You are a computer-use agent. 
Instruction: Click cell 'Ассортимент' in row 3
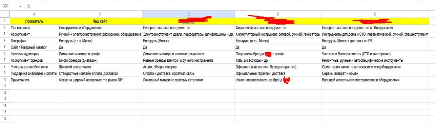click(34, 34)
